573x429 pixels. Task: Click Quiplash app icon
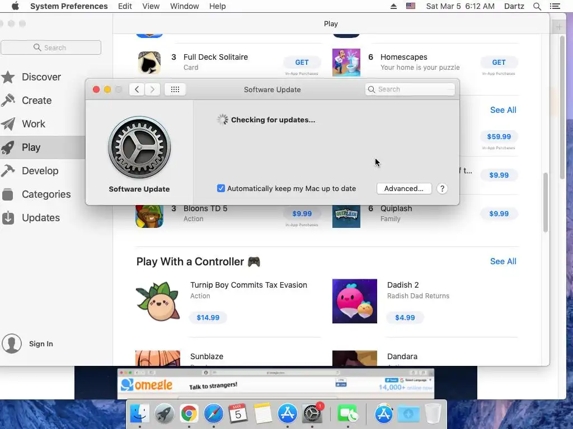(x=346, y=216)
